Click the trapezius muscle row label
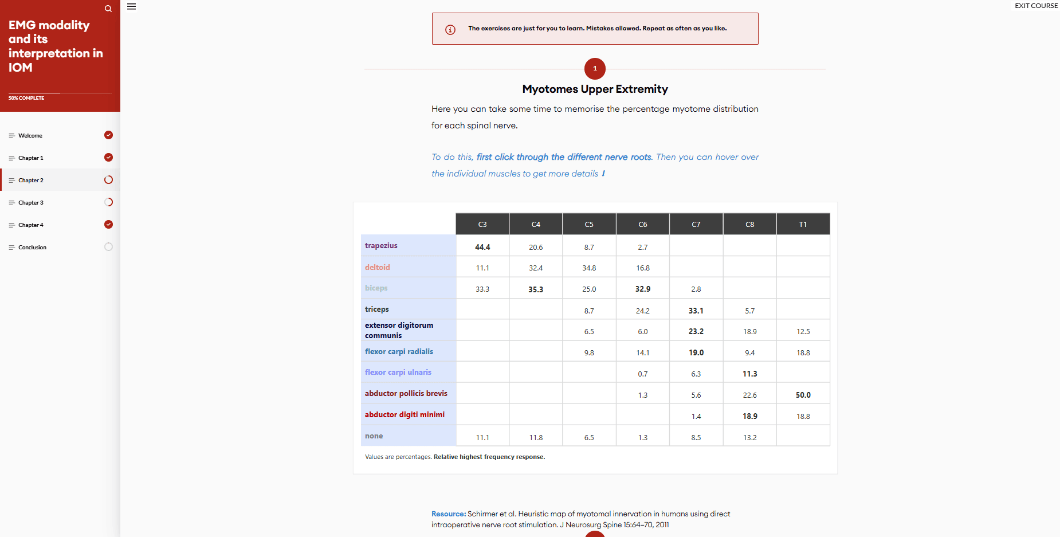 coord(381,246)
